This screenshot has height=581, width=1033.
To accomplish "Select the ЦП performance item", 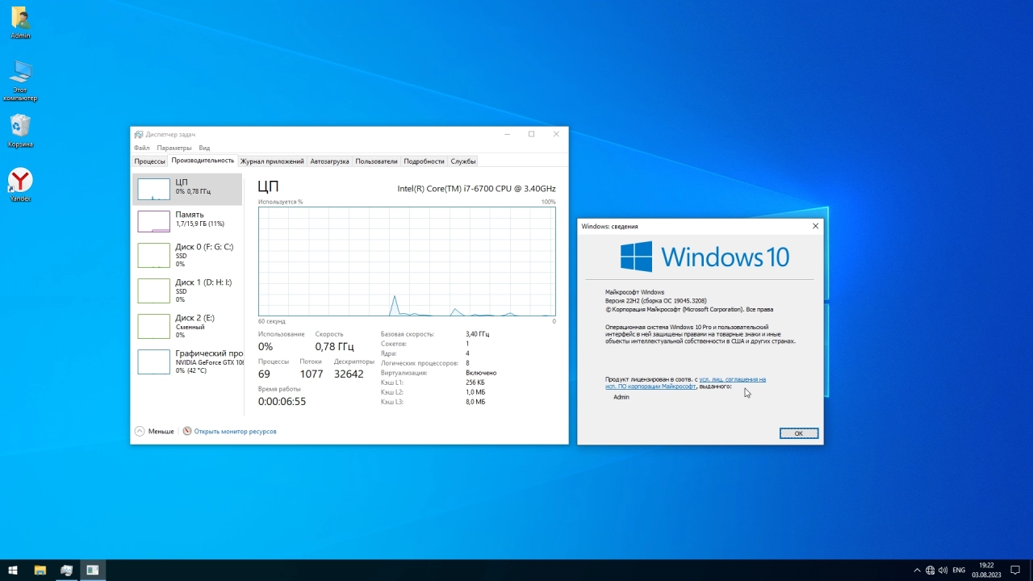I will (x=187, y=189).
